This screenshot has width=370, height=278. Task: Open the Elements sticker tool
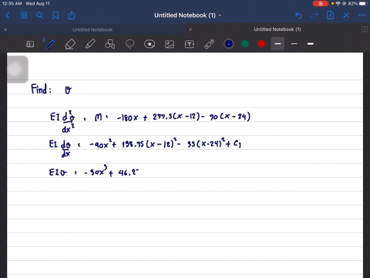pyautogui.click(x=150, y=44)
